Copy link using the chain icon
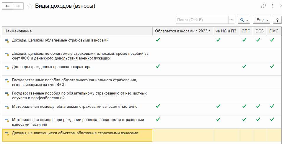The image size is (282, 144). (x=263, y=6)
